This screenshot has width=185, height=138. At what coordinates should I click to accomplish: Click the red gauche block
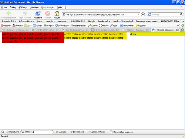(33, 38)
